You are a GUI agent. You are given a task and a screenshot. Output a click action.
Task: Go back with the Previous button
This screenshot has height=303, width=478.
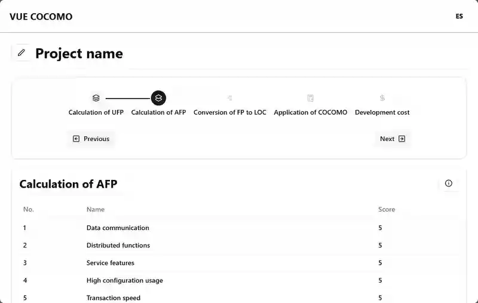click(91, 139)
